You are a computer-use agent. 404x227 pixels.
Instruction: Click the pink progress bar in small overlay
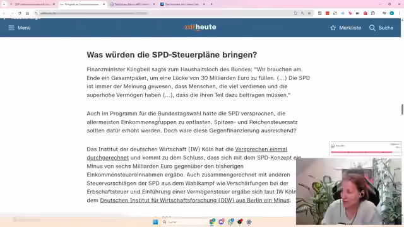362,152
